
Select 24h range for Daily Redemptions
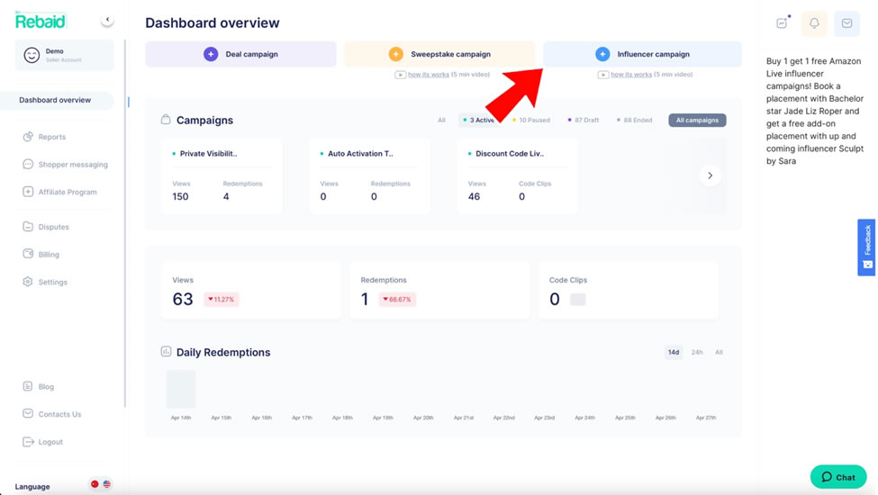point(697,353)
